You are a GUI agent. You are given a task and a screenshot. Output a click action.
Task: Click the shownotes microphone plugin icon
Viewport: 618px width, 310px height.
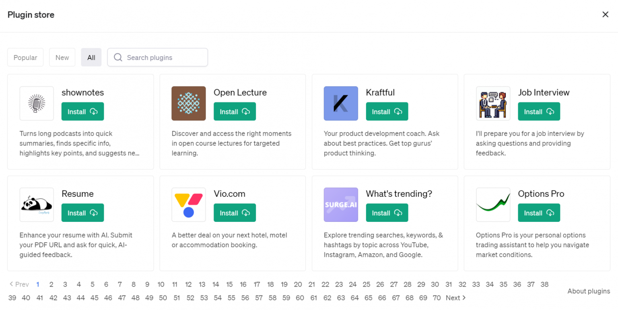coord(37,103)
